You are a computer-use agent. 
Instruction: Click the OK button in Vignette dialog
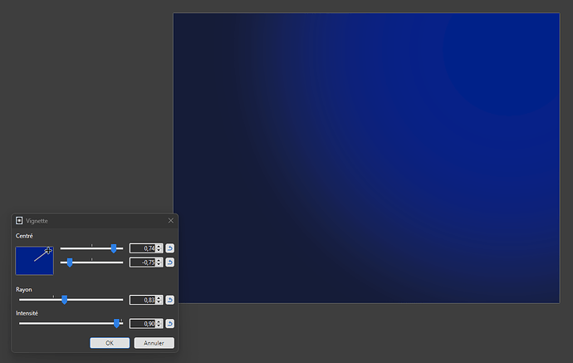point(110,343)
